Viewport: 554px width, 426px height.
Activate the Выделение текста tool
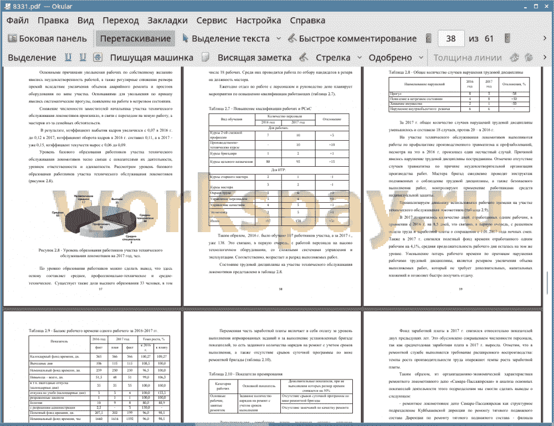point(226,39)
